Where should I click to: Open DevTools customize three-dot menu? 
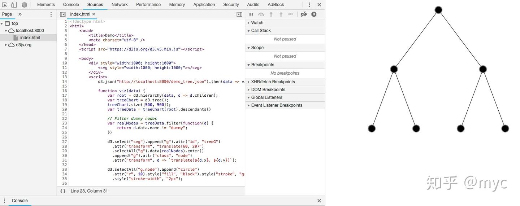click(x=309, y=5)
